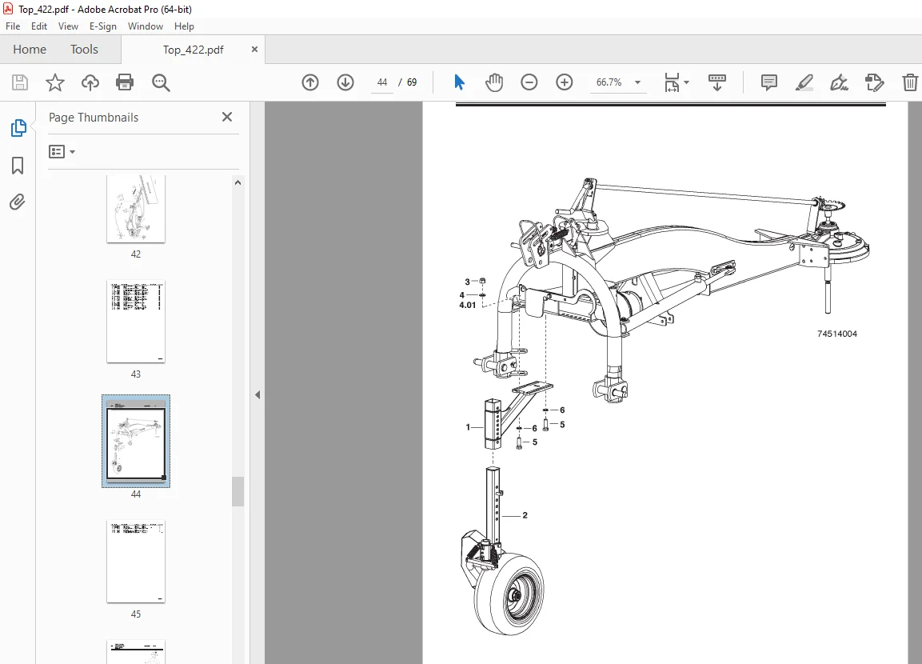Open thumbnail options dropdown menu
Image resolution: width=922 pixels, height=664 pixels.
point(62,152)
